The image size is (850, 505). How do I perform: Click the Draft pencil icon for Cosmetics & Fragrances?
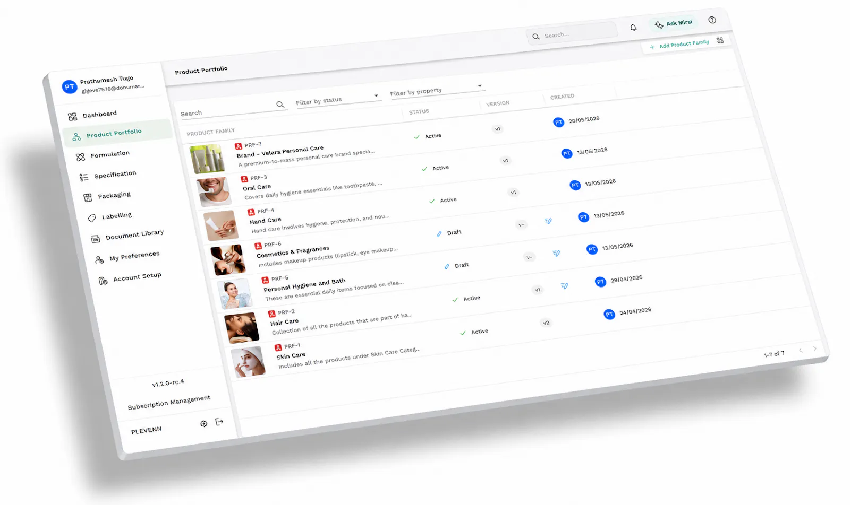(439, 233)
